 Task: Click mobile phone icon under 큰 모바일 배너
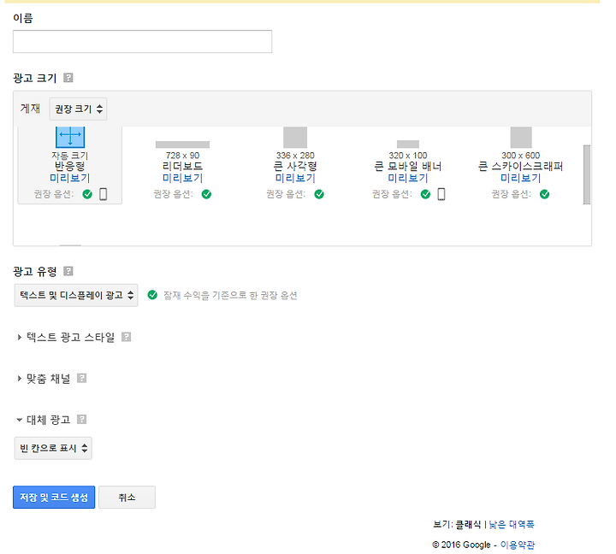click(441, 194)
